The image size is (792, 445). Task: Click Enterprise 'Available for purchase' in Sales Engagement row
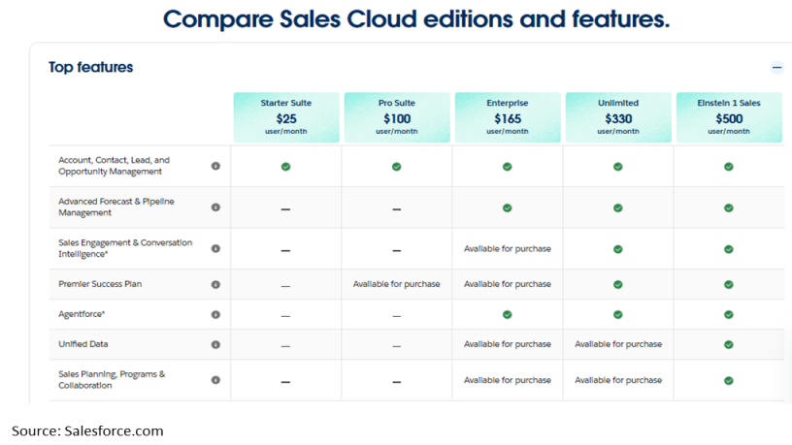[x=508, y=249]
